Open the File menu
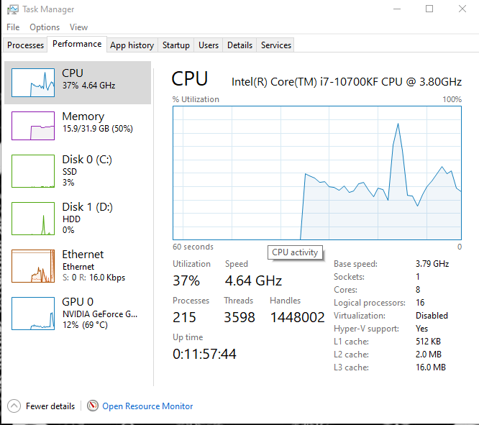Screen dimensions: 479x425 (x=13, y=27)
